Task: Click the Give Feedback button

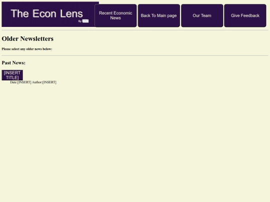Action: point(245,15)
